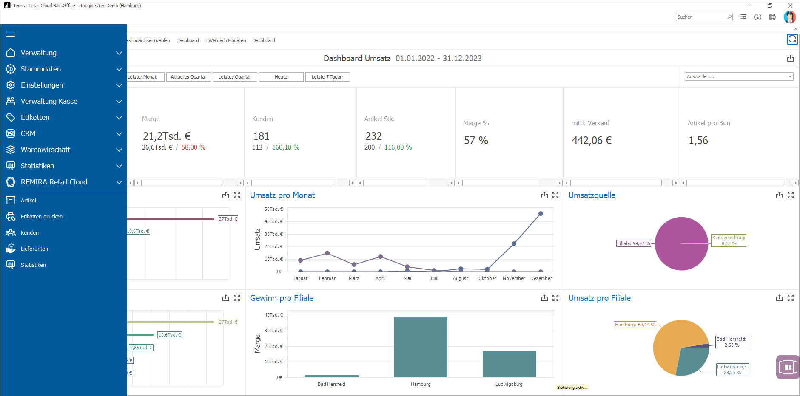Click the user avatar icon
800x396 pixels.
pyautogui.click(x=789, y=17)
